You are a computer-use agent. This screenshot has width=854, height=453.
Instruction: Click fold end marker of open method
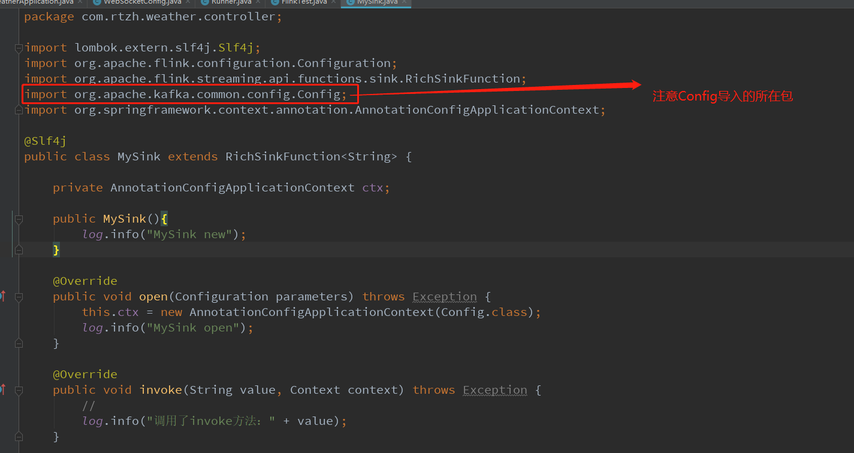19,343
